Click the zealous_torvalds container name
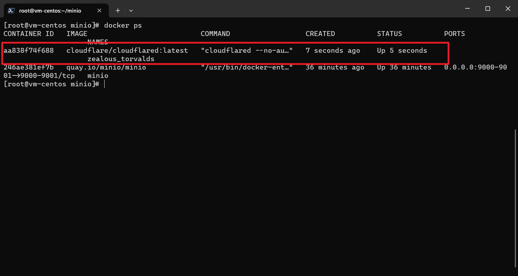 pyautogui.click(x=121, y=59)
